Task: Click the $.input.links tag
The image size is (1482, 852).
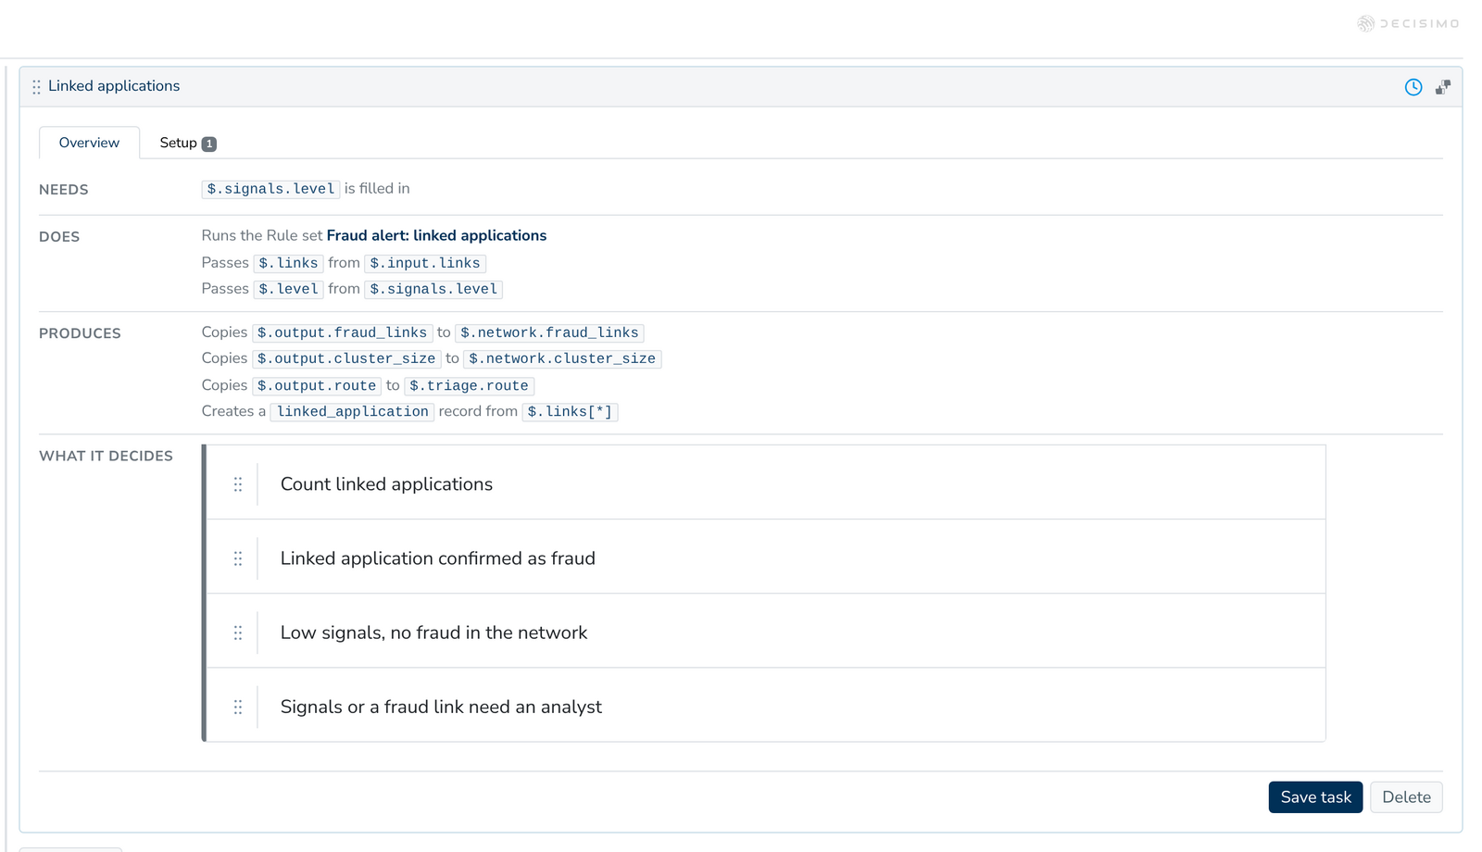Action: (425, 263)
